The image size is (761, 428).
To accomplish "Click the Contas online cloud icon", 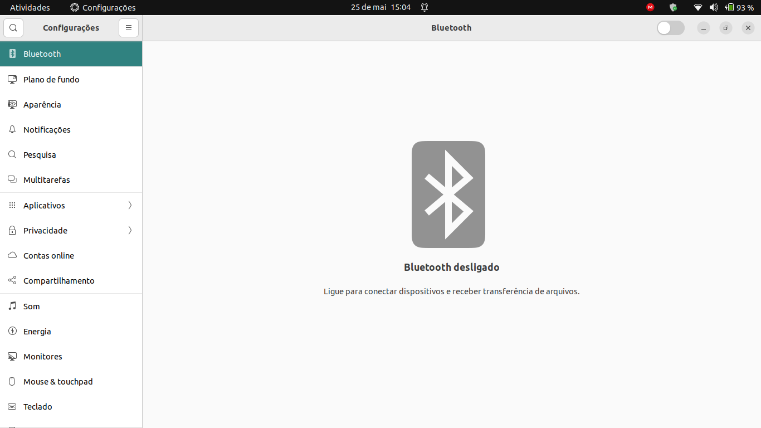I will point(12,255).
